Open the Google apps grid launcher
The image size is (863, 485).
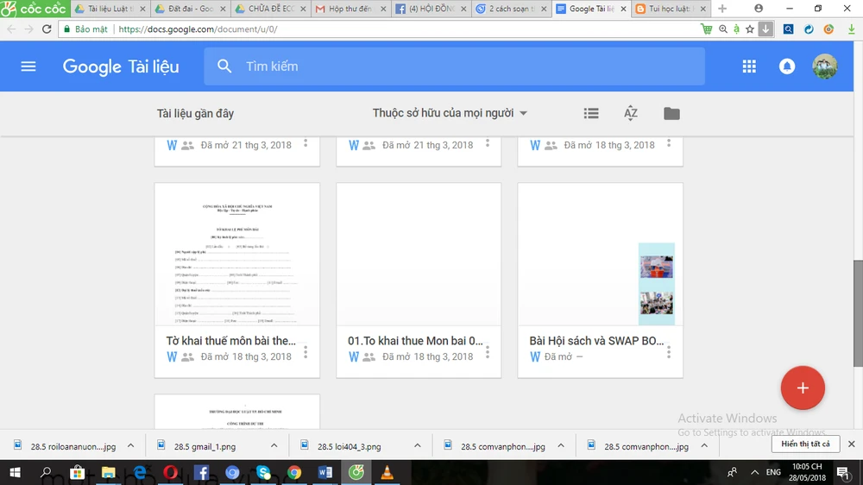[x=749, y=66]
